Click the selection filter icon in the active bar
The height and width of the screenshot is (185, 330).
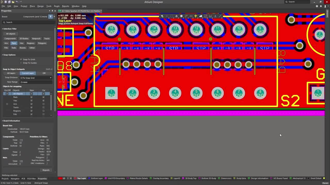(x=162, y=16)
